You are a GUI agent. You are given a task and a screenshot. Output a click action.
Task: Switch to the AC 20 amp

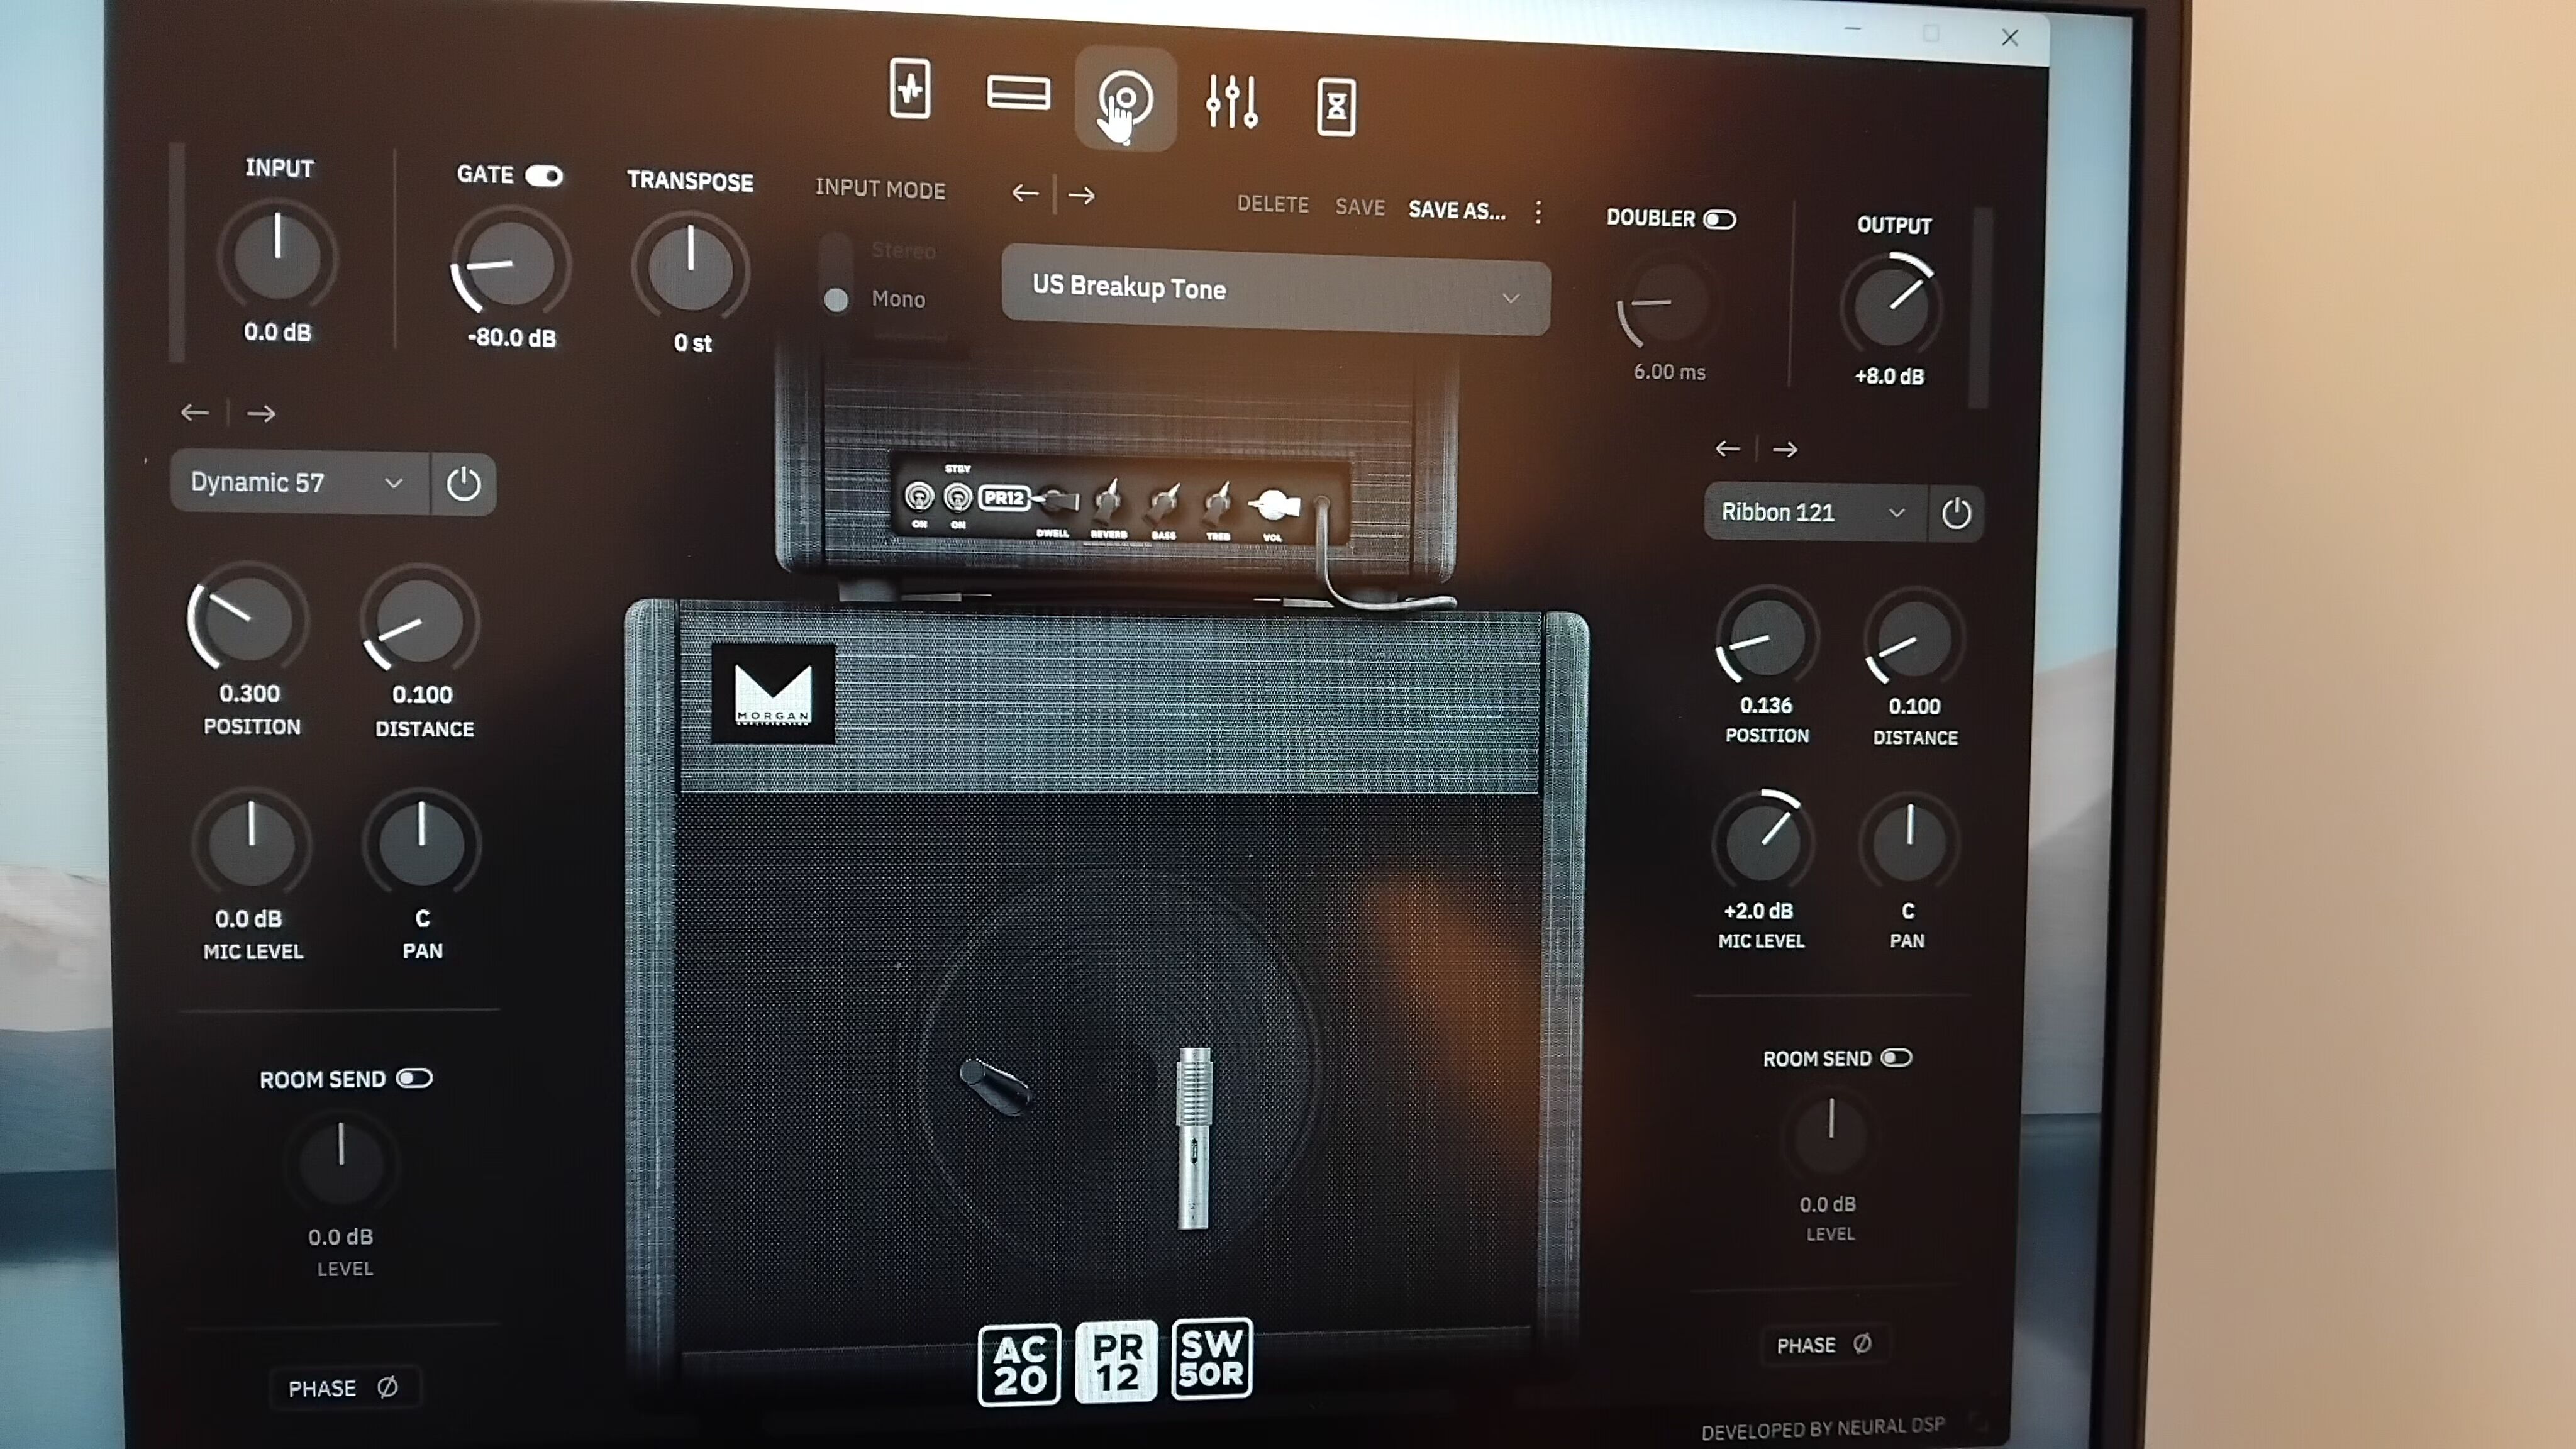tap(1019, 1364)
